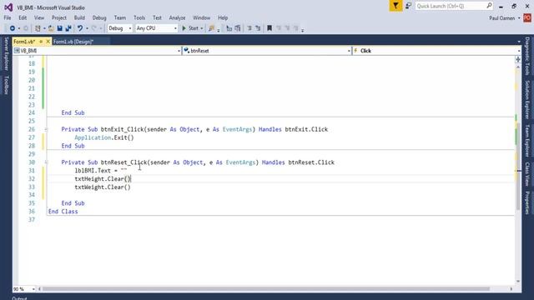
Task: Open the Debug menu
Action: [x=99, y=17]
